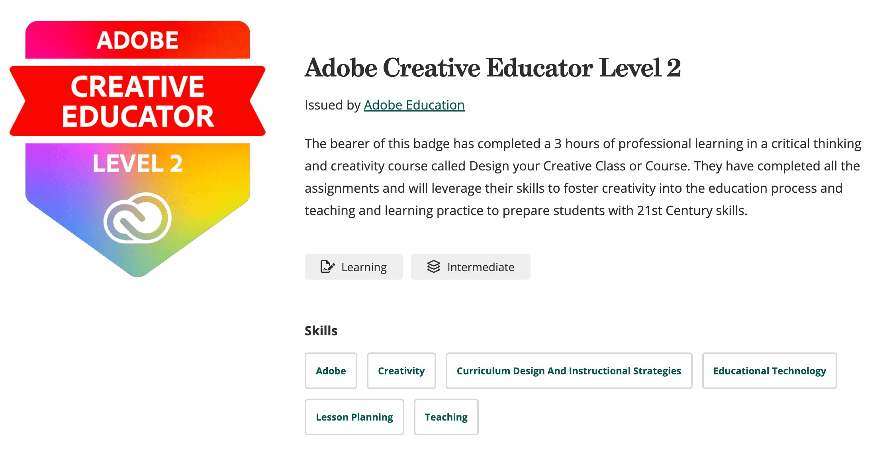Click the ADOBE banner atop the badge
The width and height of the screenshot is (893, 454).
click(137, 40)
